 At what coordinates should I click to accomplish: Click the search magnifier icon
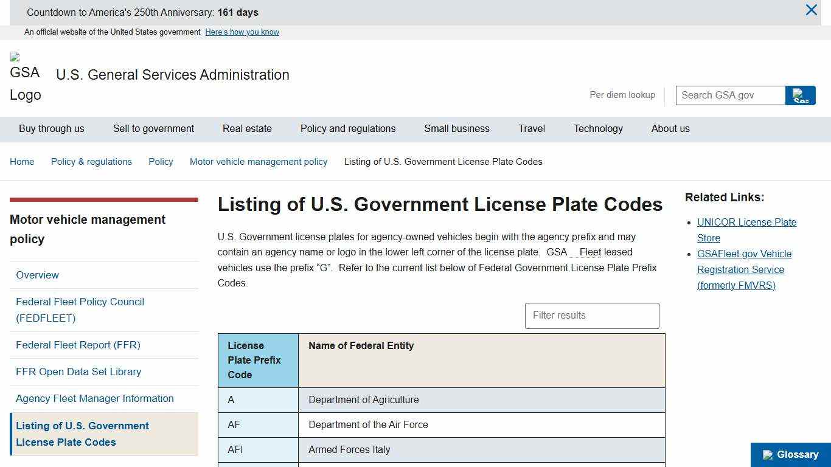(800, 95)
